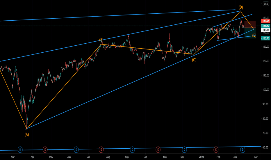Open the dividend marker dated mid-June 2020
Viewport: 271px width, 160px height.
coord(76,150)
